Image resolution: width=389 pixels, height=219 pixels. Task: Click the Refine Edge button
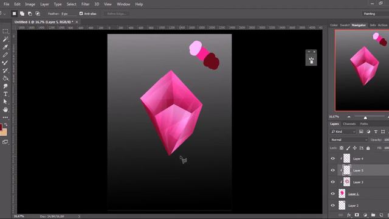point(117,13)
